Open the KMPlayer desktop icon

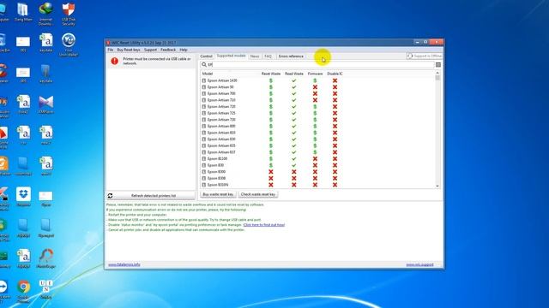coord(45,104)
